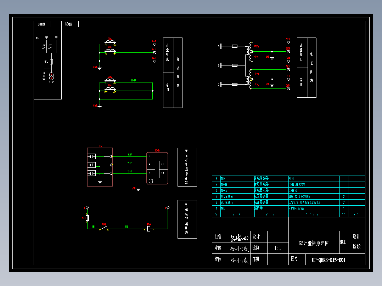Click the 原理图 label tab
The height and width of the screenshot is (286, 382).
pos(70,24)
